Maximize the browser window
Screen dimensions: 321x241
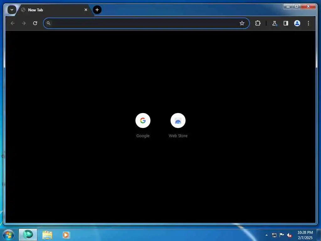pos(297,6)
